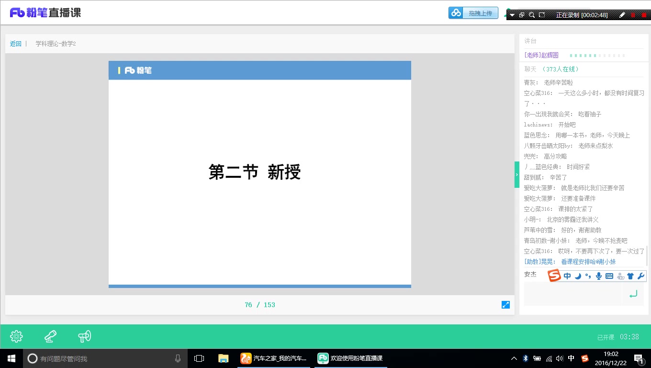Click the chat panel scrollbar
The image size is (651, 368).
click(x=647, y=255)
